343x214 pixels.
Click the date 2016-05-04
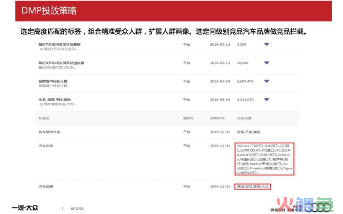[x=220, y=100]
